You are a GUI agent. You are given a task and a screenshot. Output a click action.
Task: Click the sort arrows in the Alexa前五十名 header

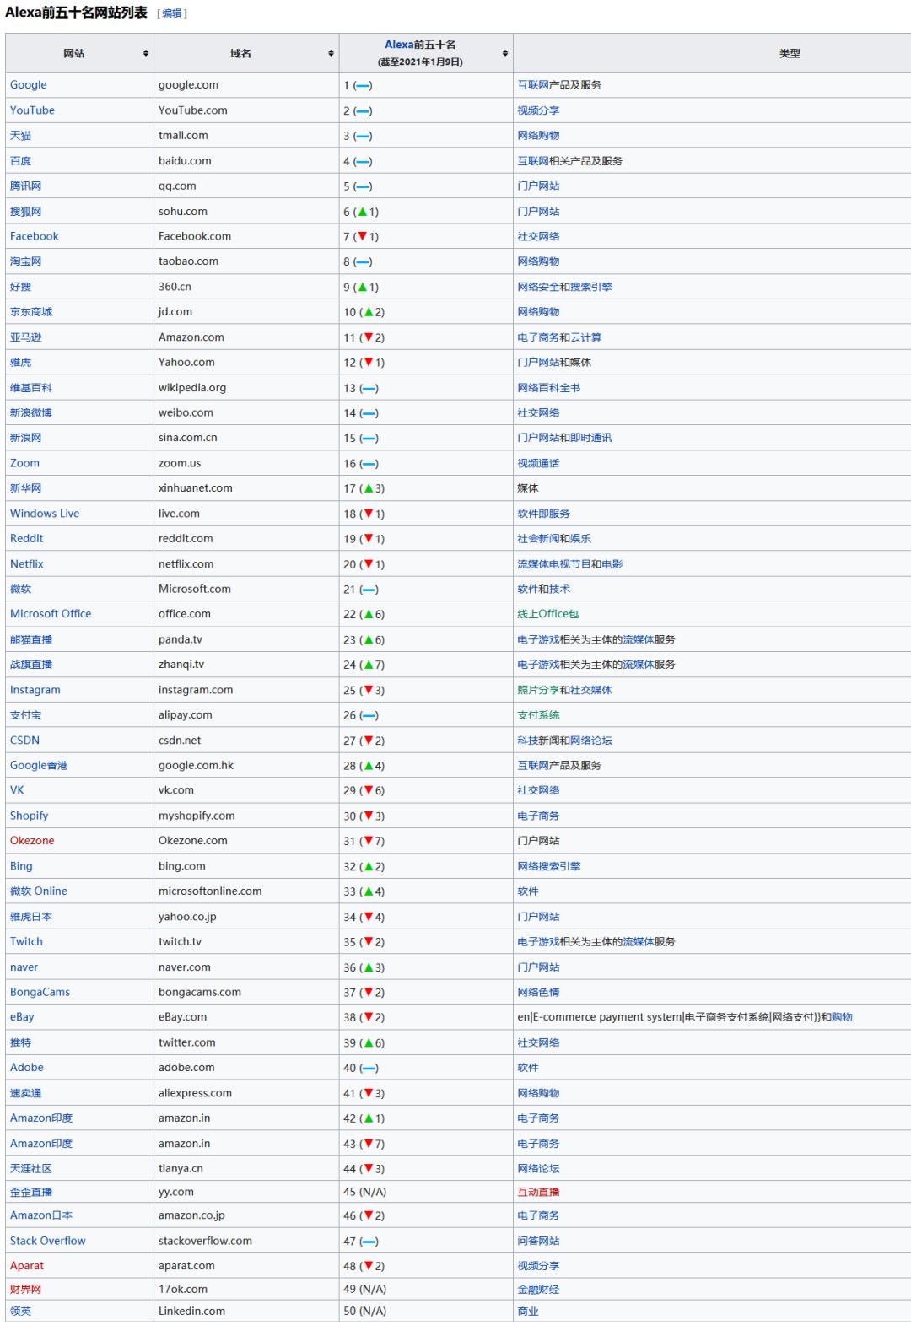click(504, 53)
